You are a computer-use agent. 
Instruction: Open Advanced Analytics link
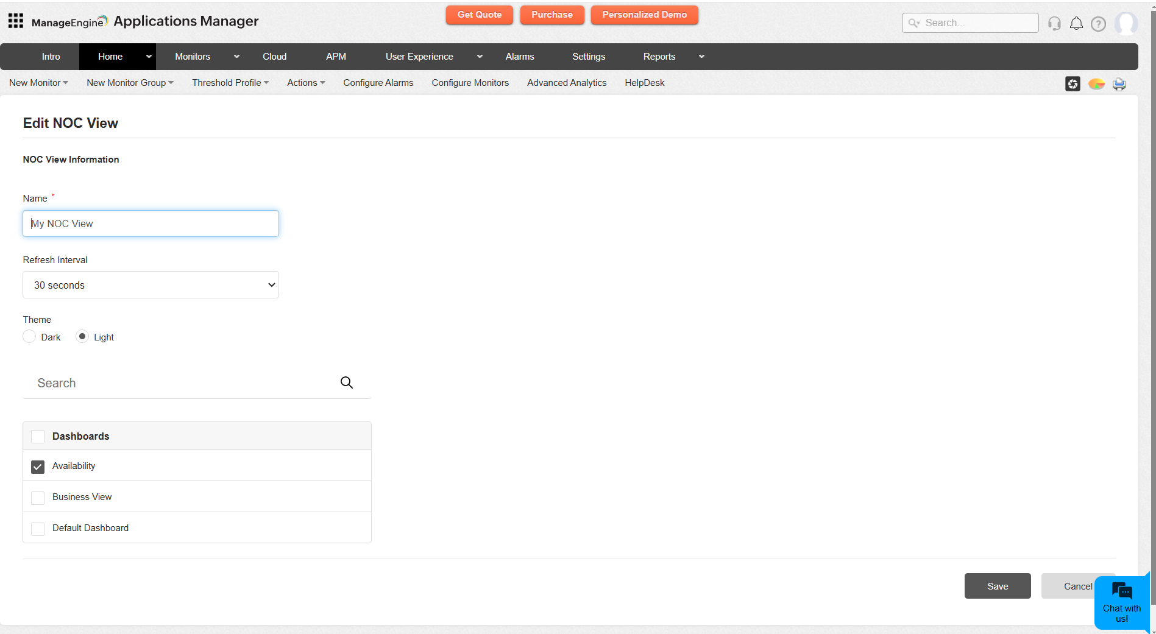(567, 83)
